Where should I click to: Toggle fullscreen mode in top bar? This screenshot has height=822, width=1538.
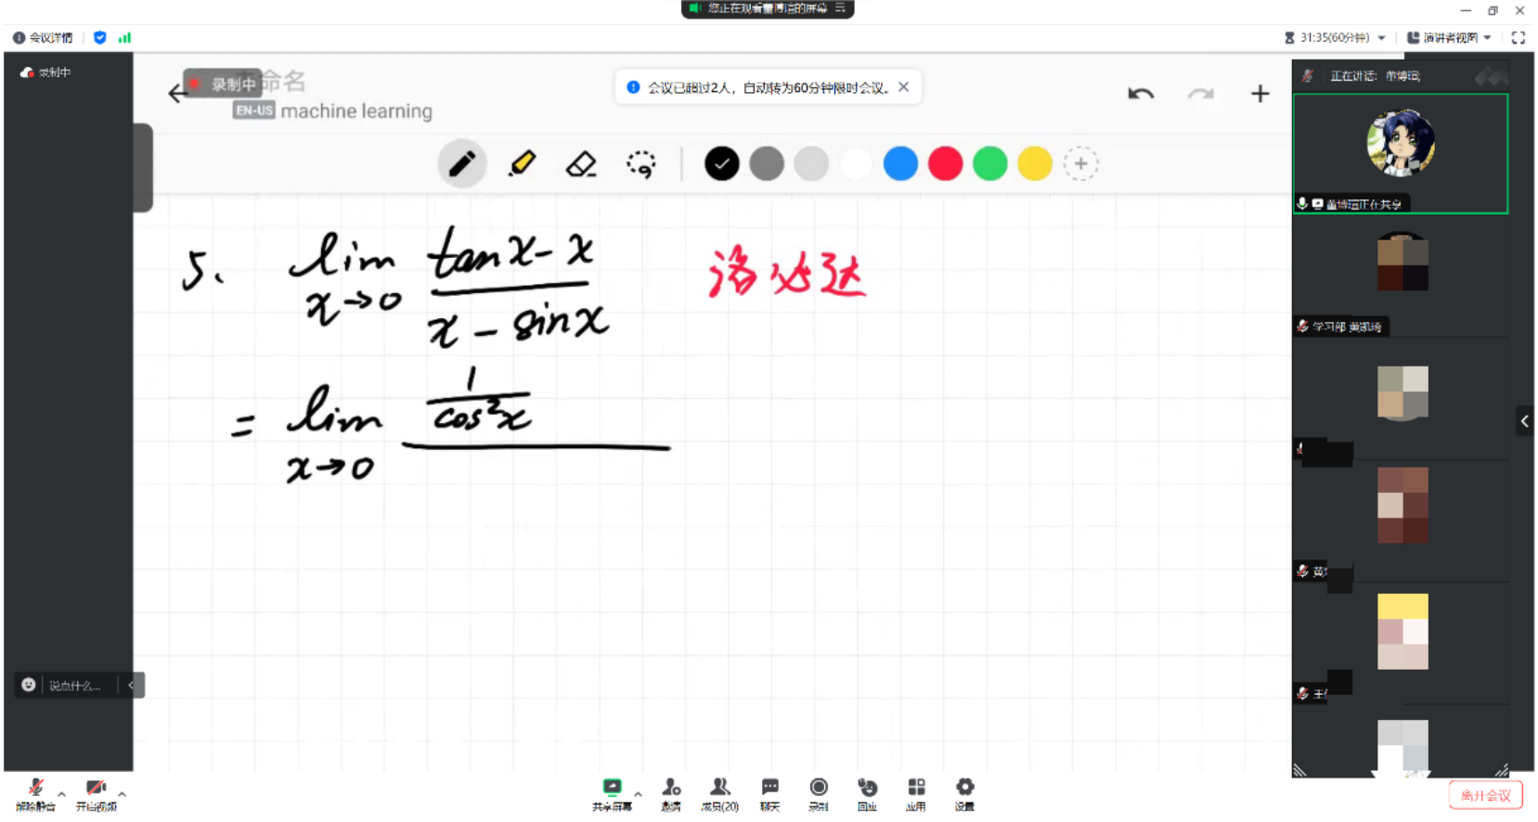click(x=1519, y=38)
